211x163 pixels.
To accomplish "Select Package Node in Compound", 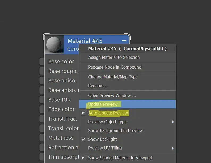I will (x=115, y=67).
